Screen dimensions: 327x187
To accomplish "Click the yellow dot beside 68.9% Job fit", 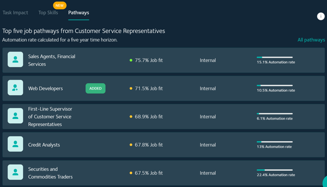I will click(131, 117).
